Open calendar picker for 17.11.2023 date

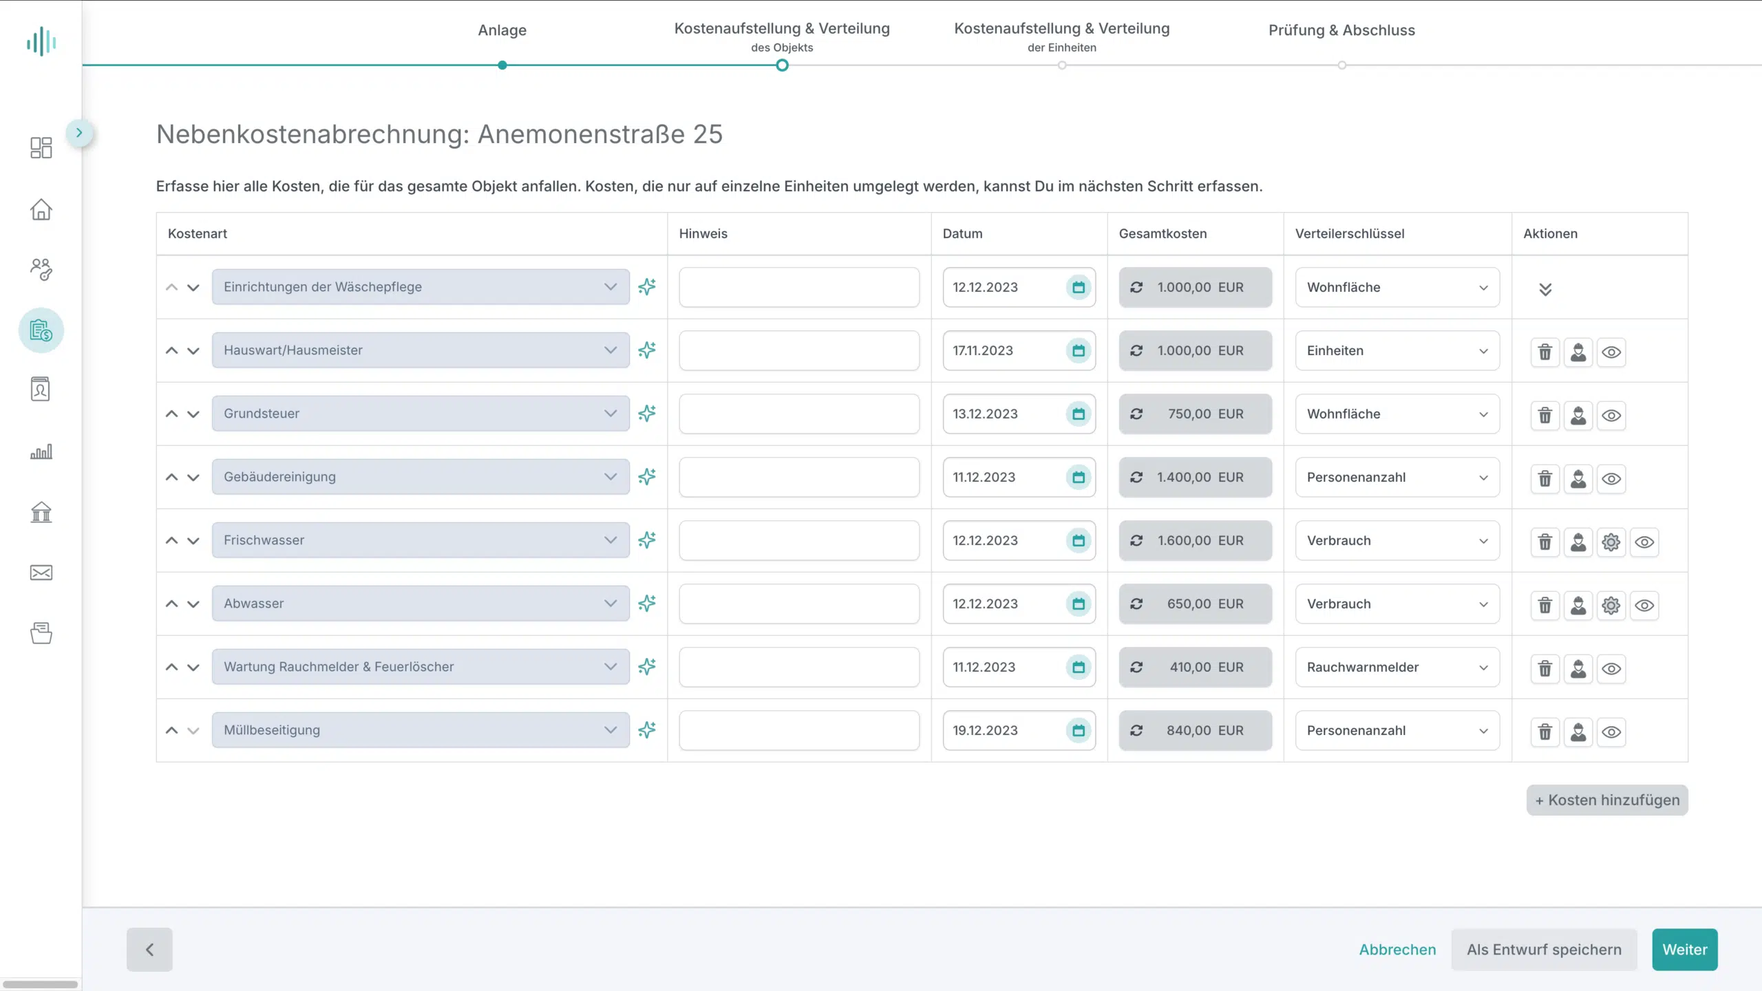pyautogui.click(x=1079, y=350)
